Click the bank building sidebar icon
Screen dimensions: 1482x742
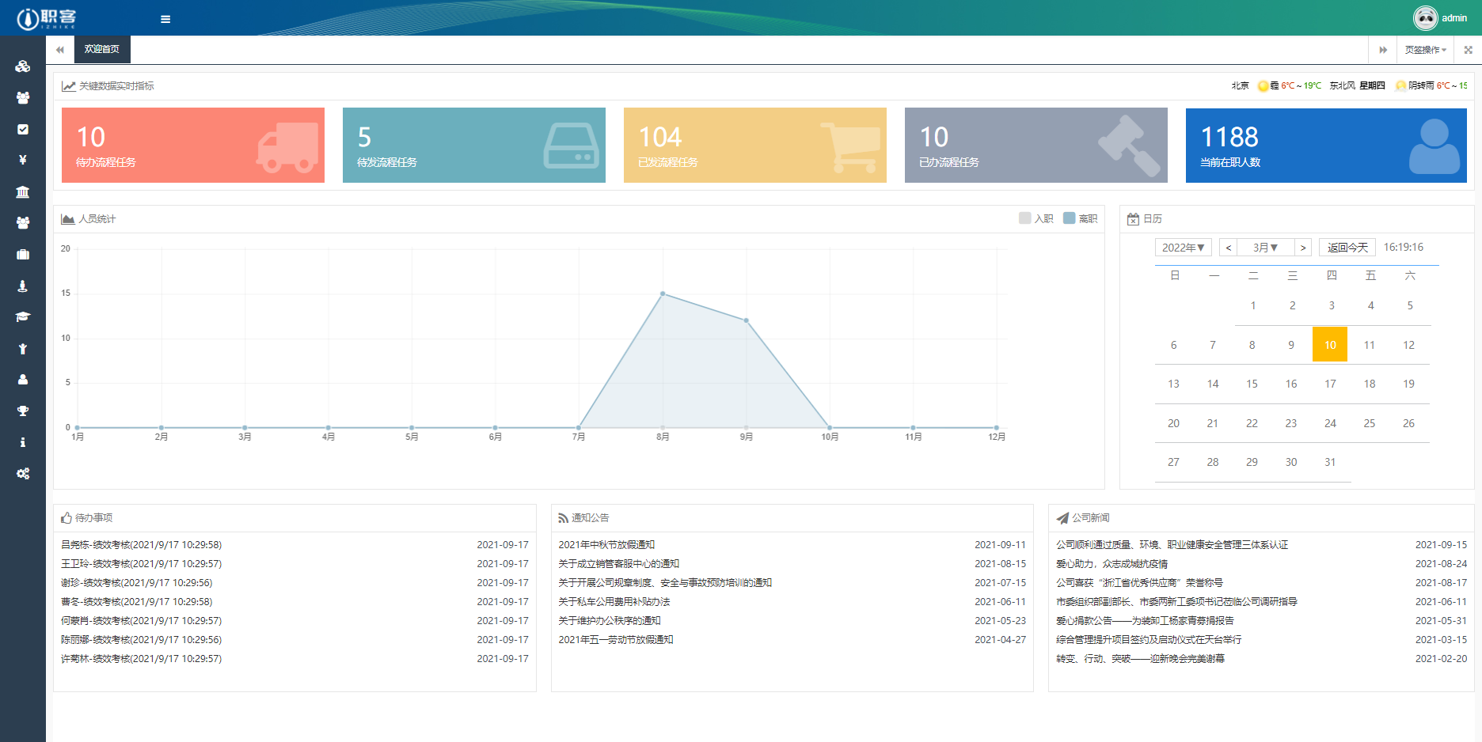coord(23,191)
